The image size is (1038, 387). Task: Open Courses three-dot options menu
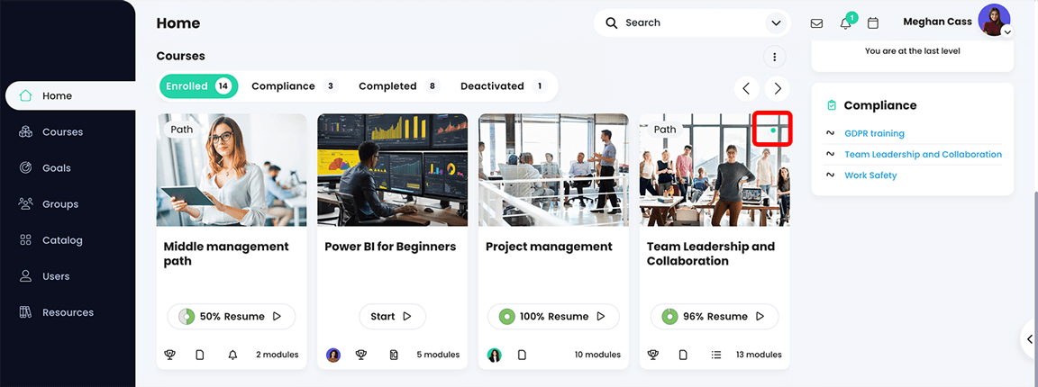[775, 56]
